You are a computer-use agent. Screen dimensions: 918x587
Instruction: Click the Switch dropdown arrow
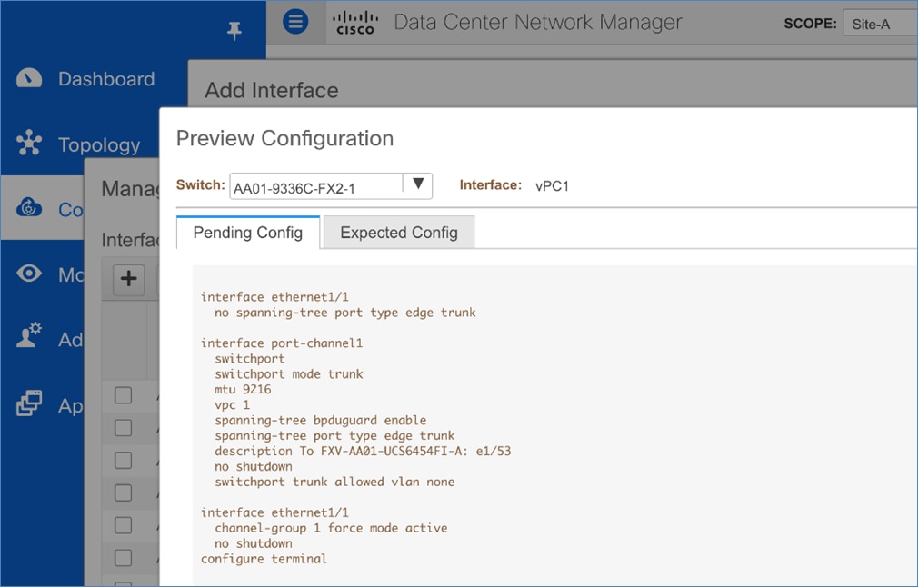tap(418, 184)
